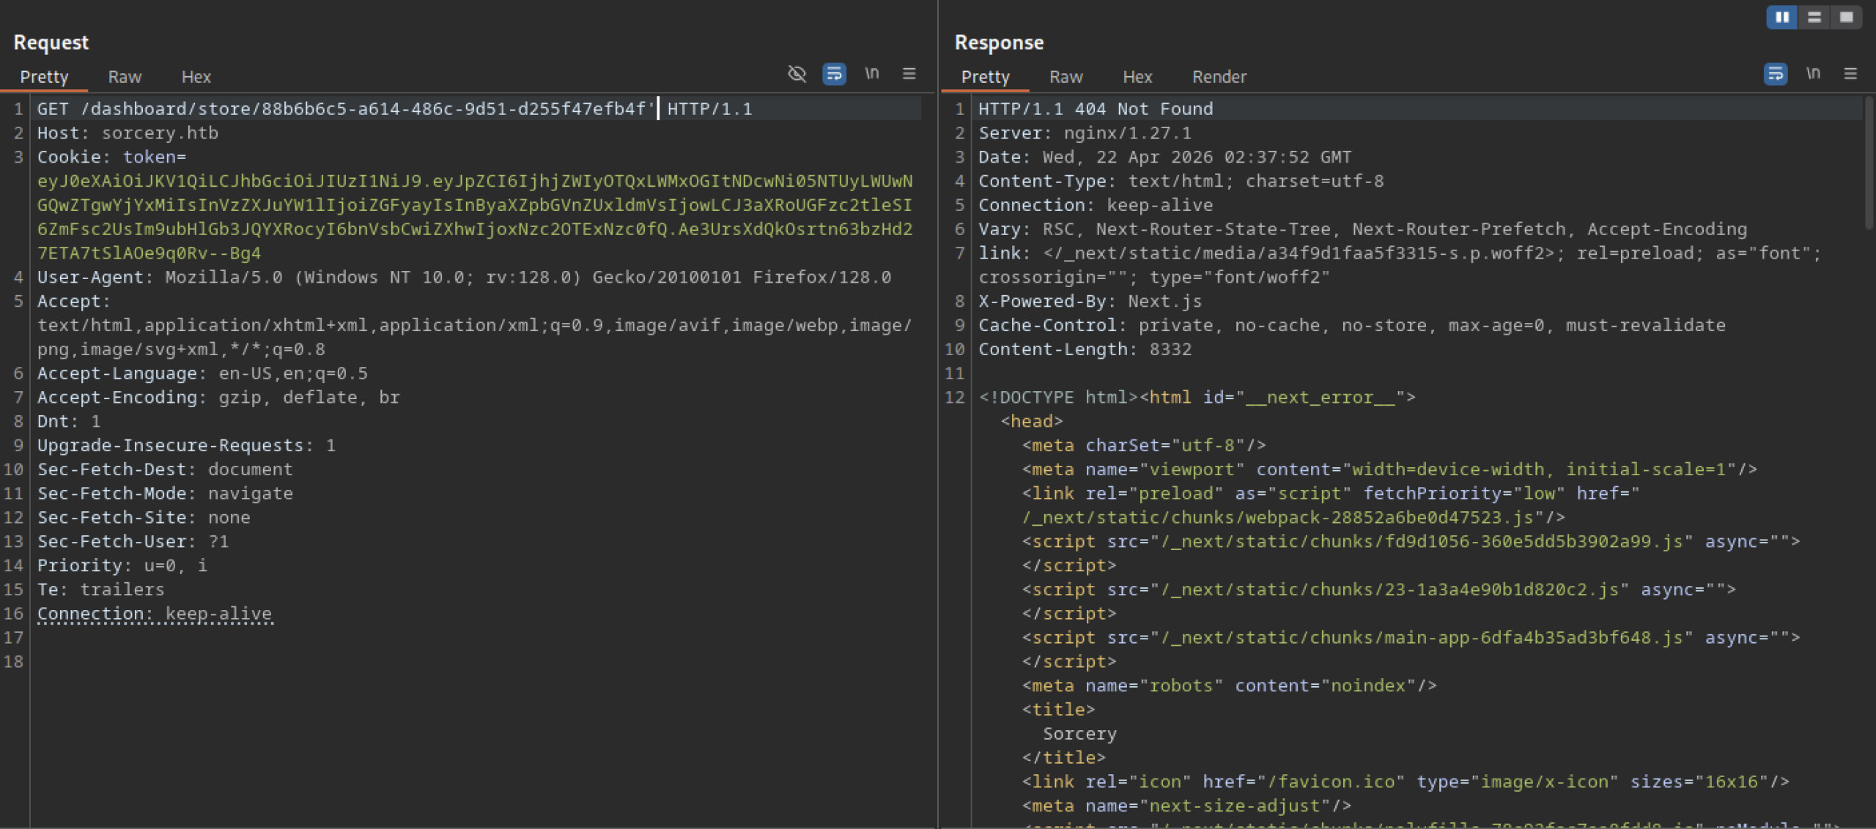Click the Request Pretty tab

pyautogui.click(x=44, y=77)
